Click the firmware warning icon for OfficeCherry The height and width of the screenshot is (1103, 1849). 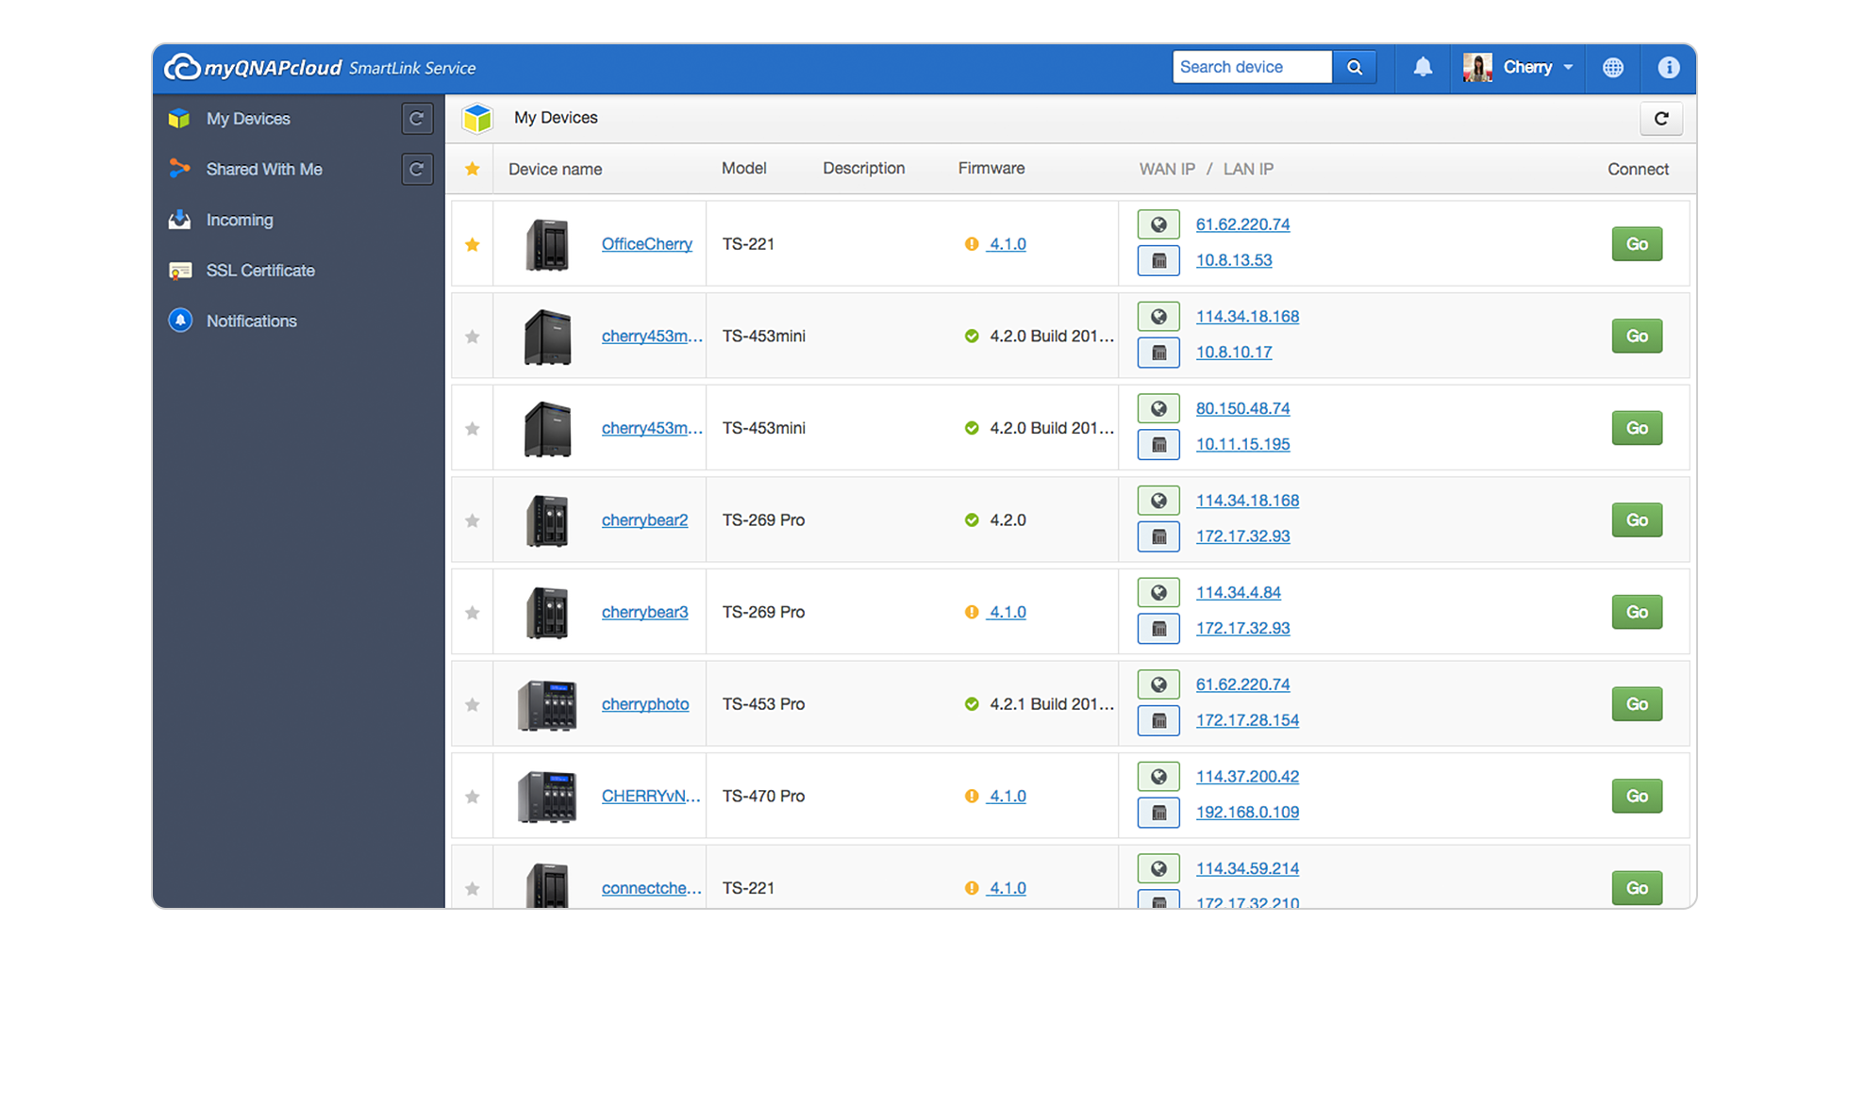click(x=972, y=244)
